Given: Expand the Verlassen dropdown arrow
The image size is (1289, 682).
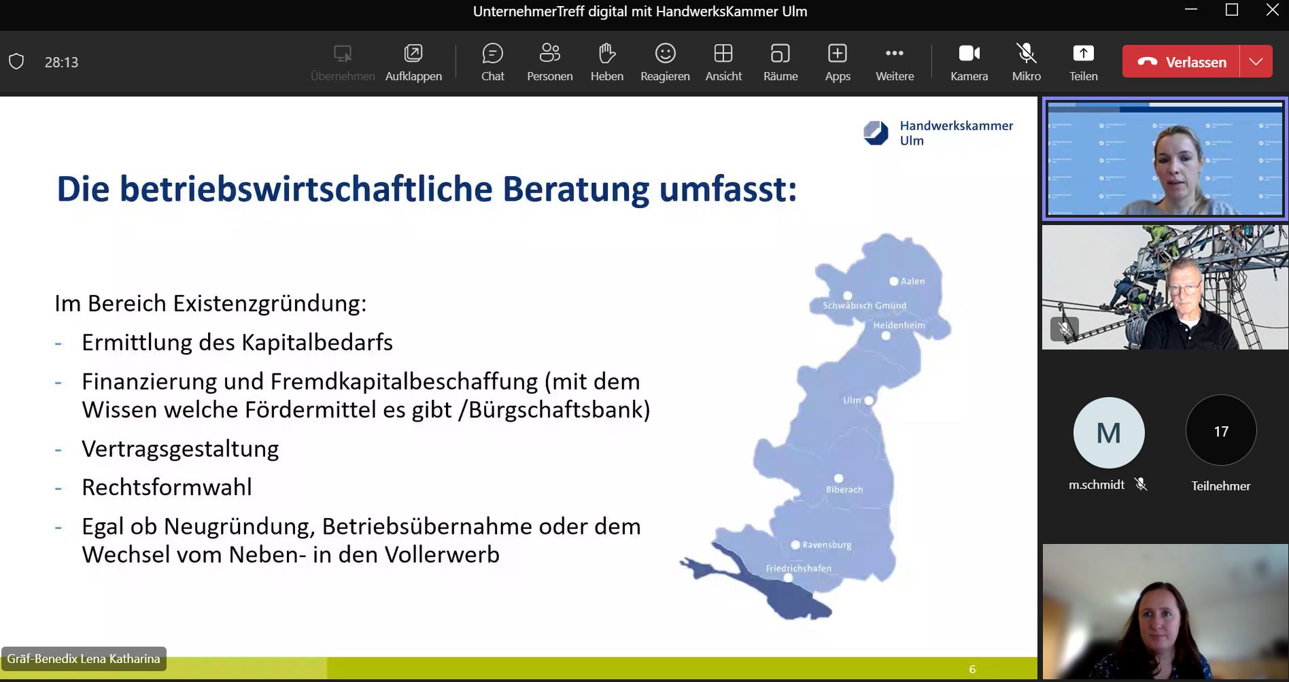Looking at the screenshot, I should pyautogui.click(x=1256, y=62).
